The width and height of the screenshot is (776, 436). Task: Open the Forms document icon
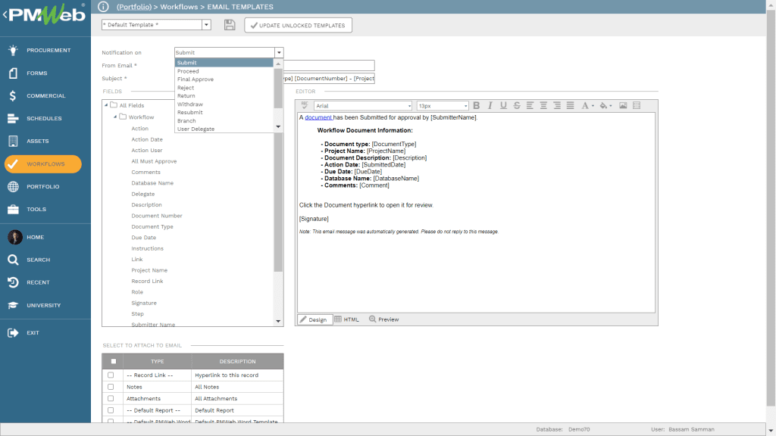point(14,73)
